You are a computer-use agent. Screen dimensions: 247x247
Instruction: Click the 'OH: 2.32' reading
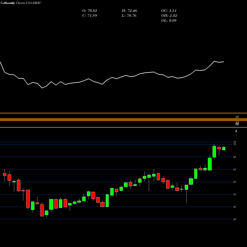169,16
